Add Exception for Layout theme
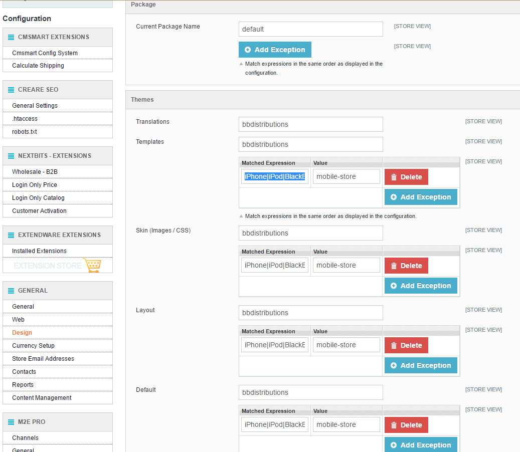The width and height of the screenshot is (520, 452). point(421,365)
